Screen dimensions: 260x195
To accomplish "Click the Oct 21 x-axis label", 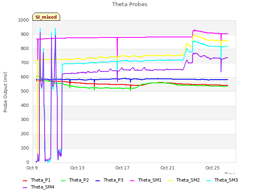I will (167, 168).
